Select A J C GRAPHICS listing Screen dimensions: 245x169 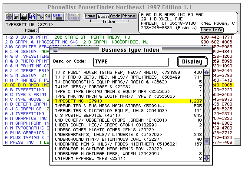26,109
